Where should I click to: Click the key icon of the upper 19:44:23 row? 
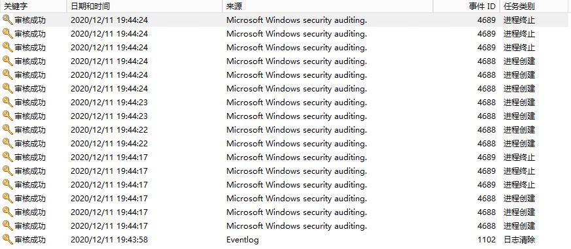click(x=8, y=102)
